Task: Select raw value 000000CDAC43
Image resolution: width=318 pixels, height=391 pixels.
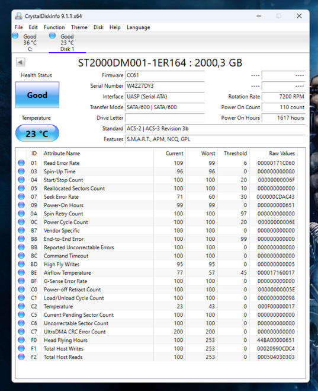Action: [x=276, y=197]
